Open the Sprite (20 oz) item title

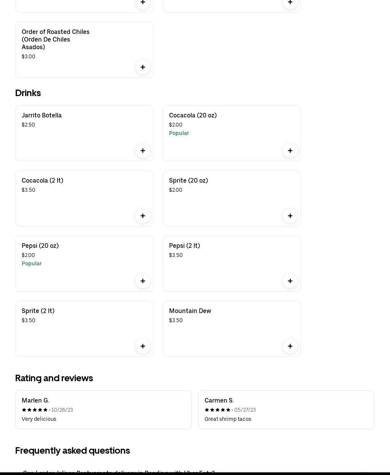click(189, 180)
